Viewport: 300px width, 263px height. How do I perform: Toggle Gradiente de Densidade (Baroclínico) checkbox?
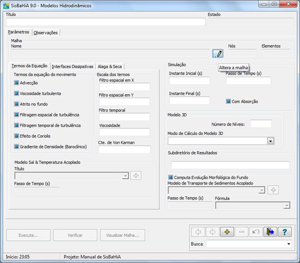[16, 147]
